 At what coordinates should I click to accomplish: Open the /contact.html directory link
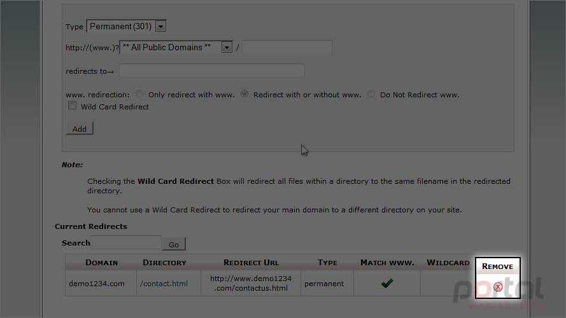click(164, 284)
